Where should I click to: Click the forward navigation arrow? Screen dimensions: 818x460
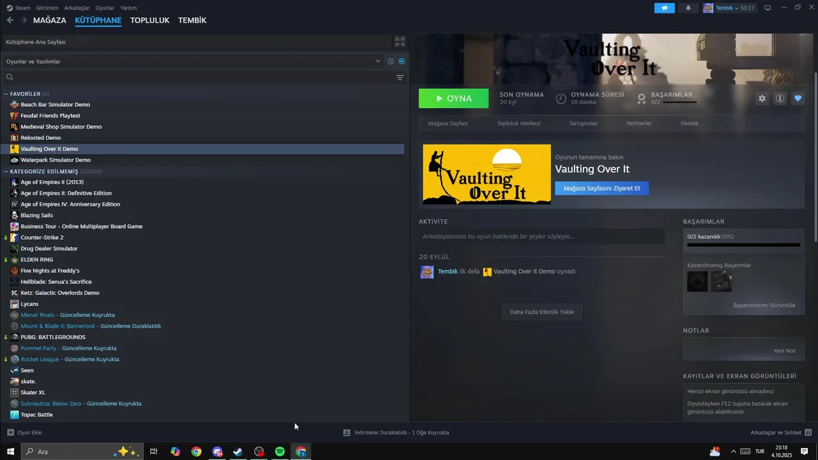[24, 20]
